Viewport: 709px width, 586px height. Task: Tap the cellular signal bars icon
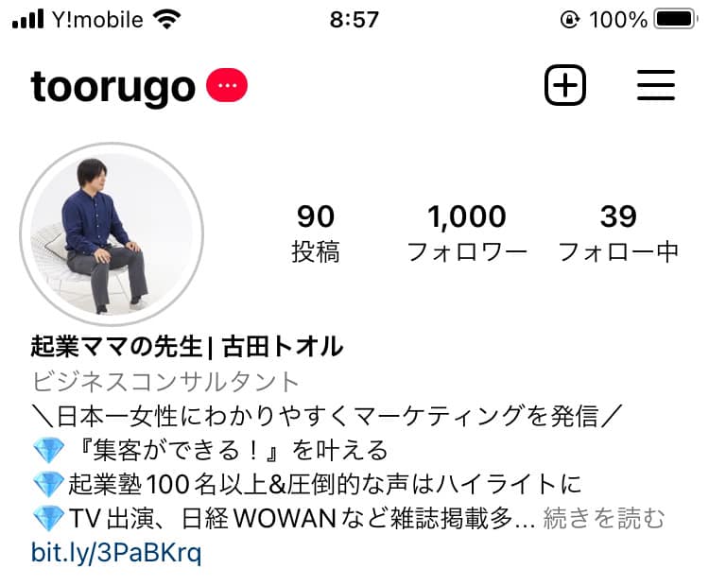28,20
